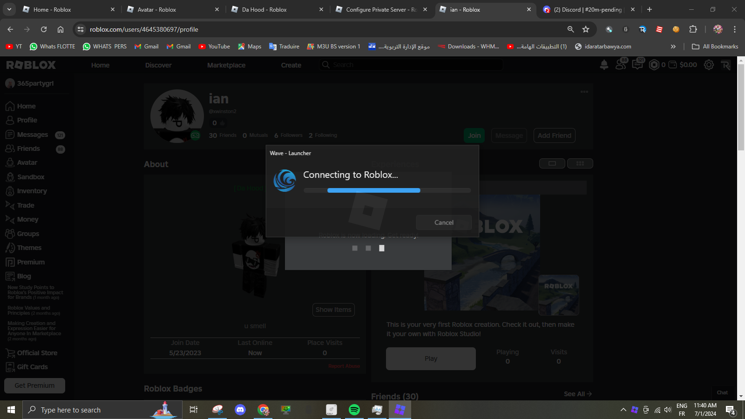Switch to the Configure Private Server tab

[382, 9]
